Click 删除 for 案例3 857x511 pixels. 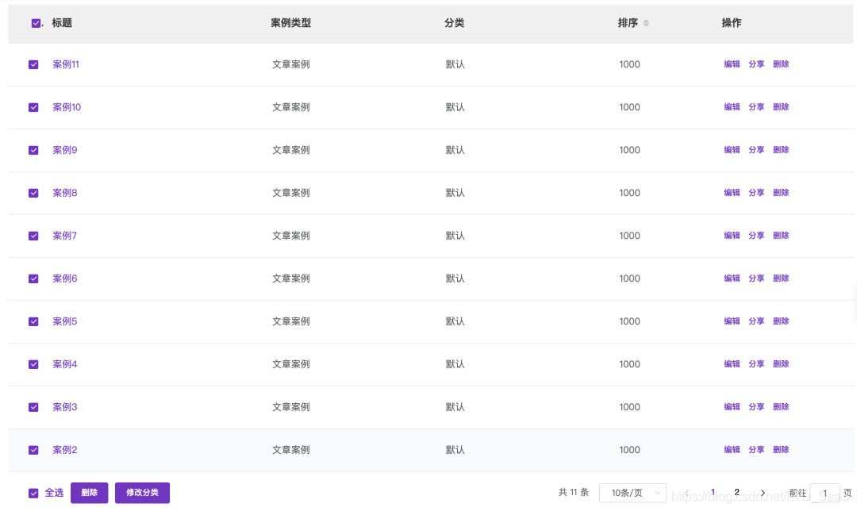781,406
